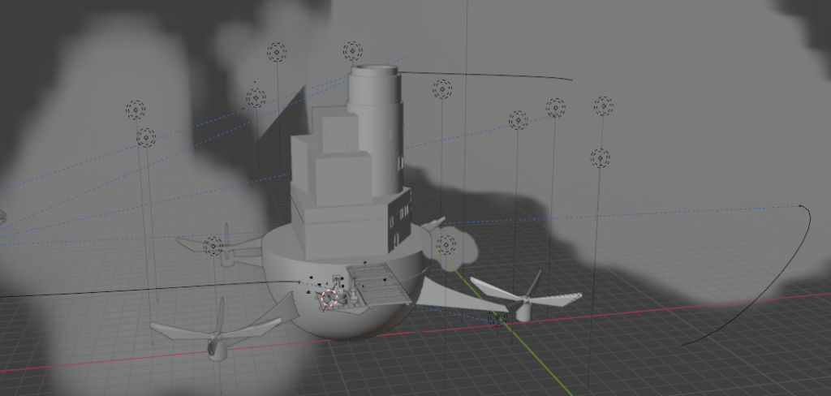Select the highest light gizmo left of the tower
The image size is (831, 396).
(x=277, y=53)
